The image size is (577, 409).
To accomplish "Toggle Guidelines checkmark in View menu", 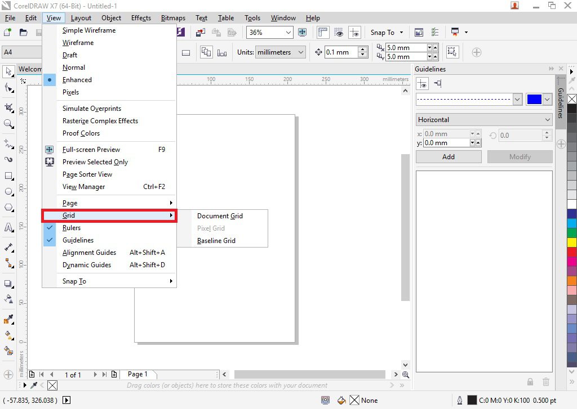I will (x=50, y=240).
